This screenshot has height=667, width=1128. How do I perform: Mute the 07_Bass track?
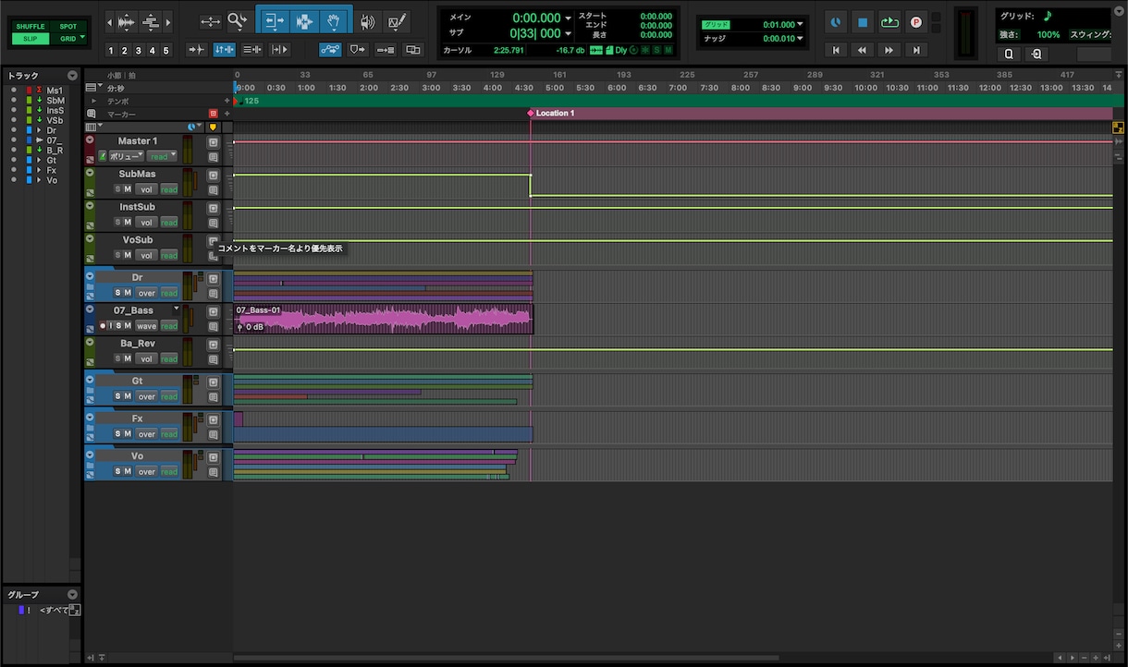pos(128,325)
